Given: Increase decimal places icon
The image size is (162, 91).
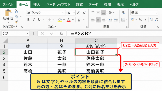Looking at the screenshot, I should [x=151, y=20].
